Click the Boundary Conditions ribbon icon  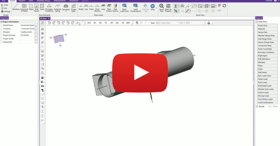[x=49, y=7]
